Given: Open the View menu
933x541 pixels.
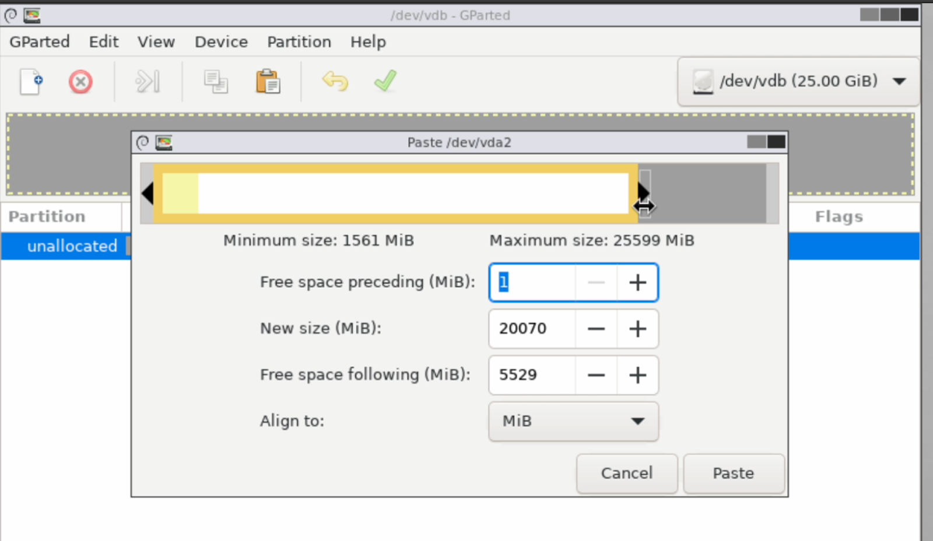Looking at the screenshot, I should pos(156,42).
